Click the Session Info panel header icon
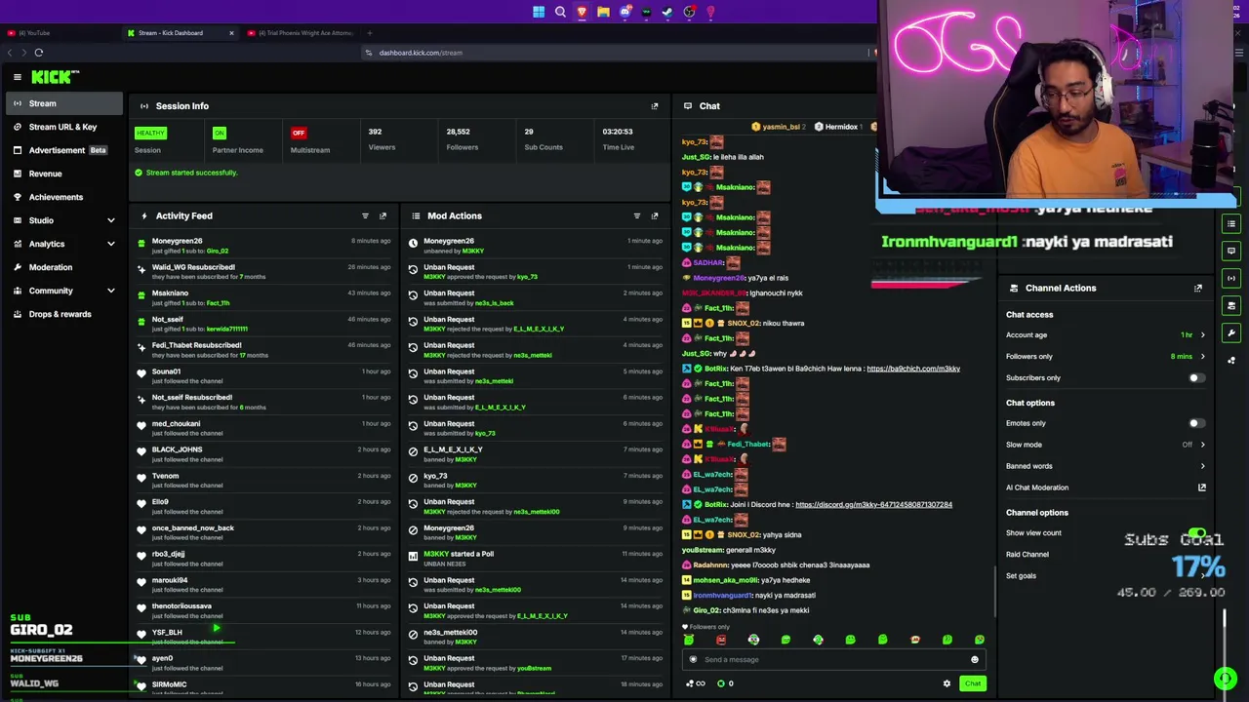The image size is (1249, 702). pyautogui.click(x=144, y=106)
